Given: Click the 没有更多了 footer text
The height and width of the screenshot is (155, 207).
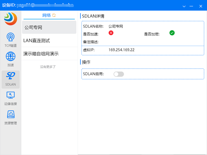Looking at the screenshot, I should pos(48,67).
